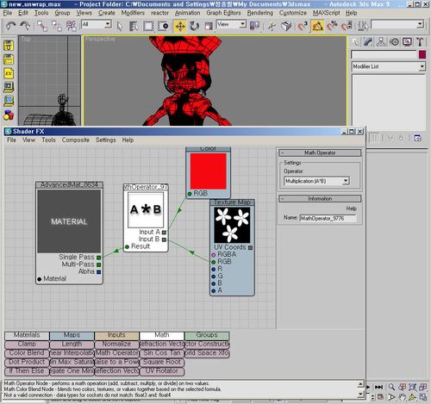The width and height of the screenshot is (431, 404).
Task: Switch to the Materials node tab
Action: tap(27, 335)
